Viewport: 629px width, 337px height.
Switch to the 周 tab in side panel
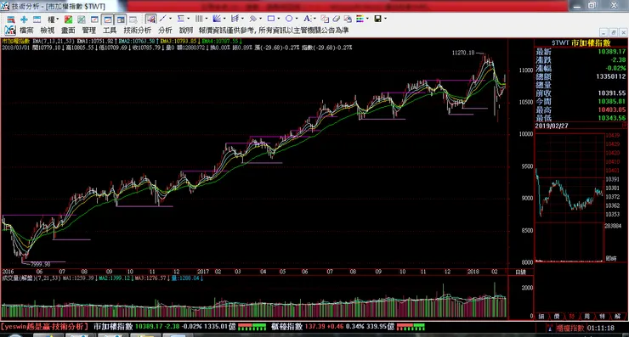point(586,317)
